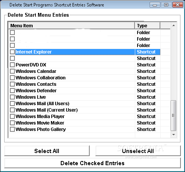The image size is (185, 172).
Task: Check the Windows Defender checkbox
Action: 12,90
